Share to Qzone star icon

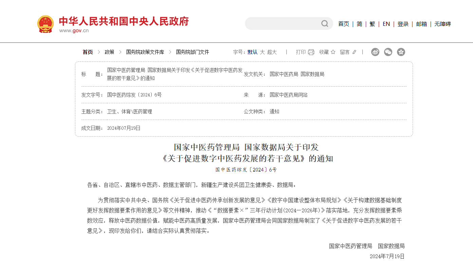click(401, 52)
